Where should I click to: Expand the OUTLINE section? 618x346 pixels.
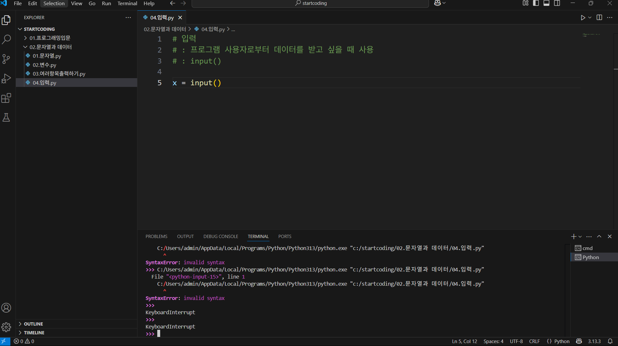77,324
